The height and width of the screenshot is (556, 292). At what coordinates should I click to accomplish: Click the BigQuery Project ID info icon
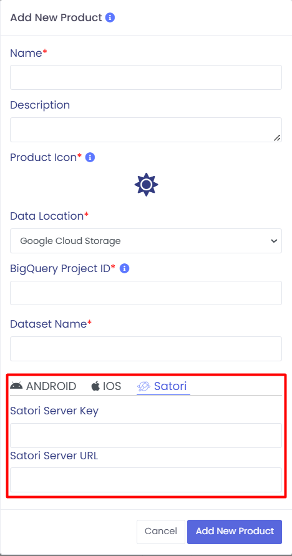coord(124,268)
